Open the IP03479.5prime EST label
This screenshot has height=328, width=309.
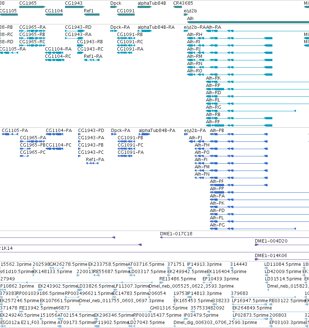pos(201,315)
